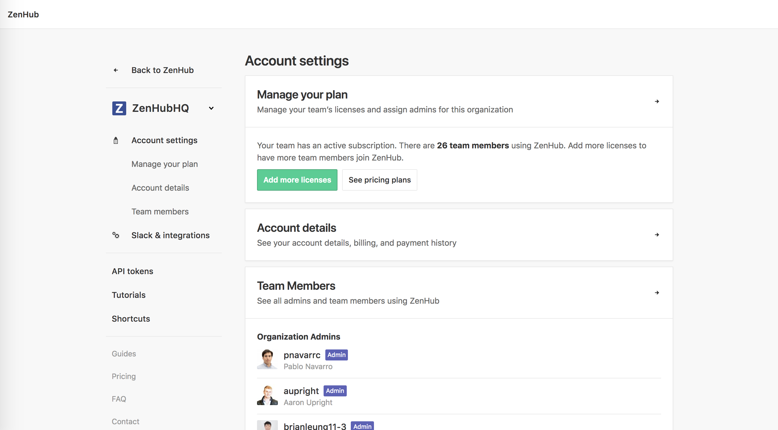
Task: Click the See pricing plans button
Action: click(379, 180)
